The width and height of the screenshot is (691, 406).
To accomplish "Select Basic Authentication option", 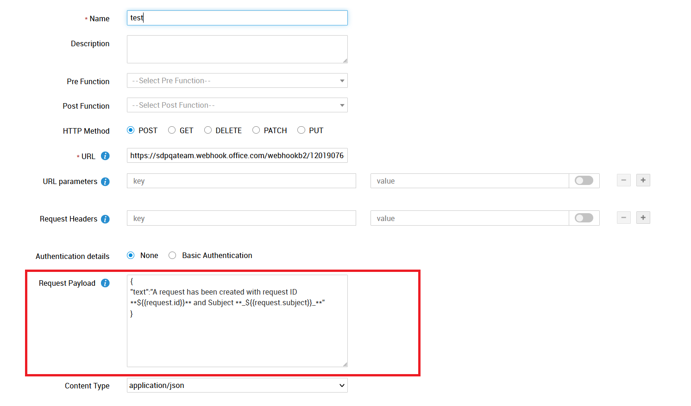I will tap(172, 255).
